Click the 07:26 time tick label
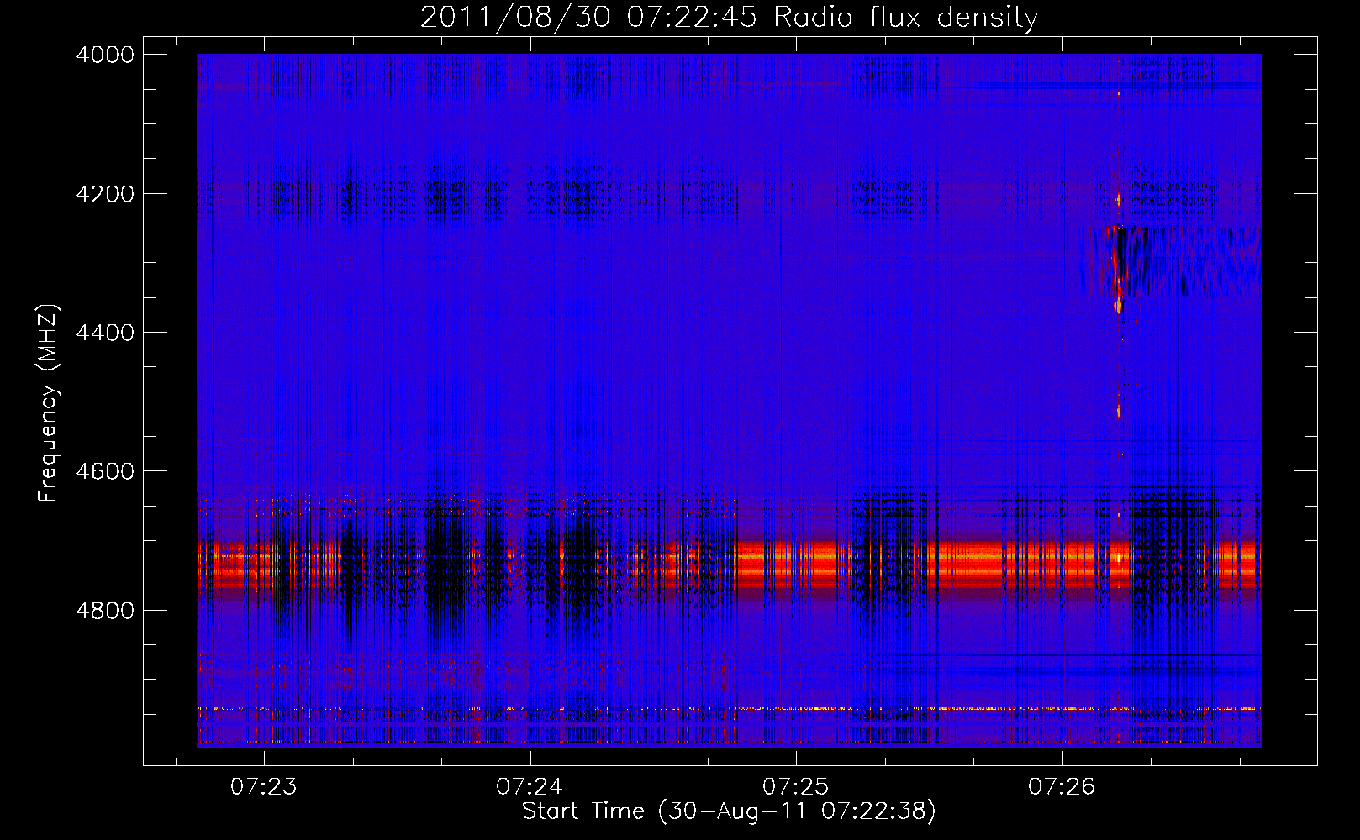This screenshot has height=840, width=1360. click(1062, 787)
